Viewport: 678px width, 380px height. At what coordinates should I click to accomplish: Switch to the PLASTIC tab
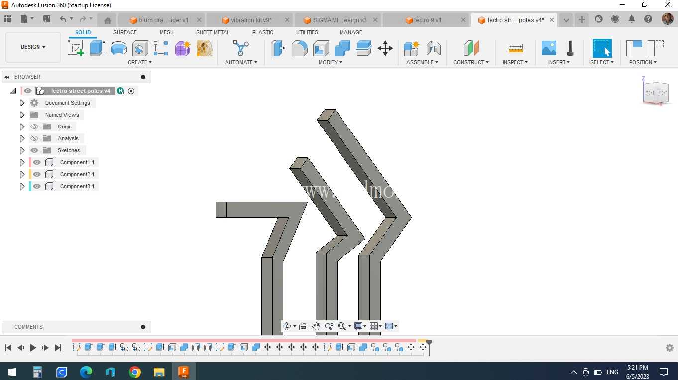(x=263, y=32)
